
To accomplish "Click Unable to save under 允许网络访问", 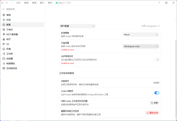I will pyautogui.click(x=67, y=63).
